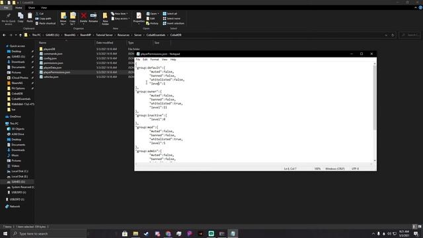Open the notification center icon
Screen dimensions: 423x238
pyautogui.click(x=416, y=233)
